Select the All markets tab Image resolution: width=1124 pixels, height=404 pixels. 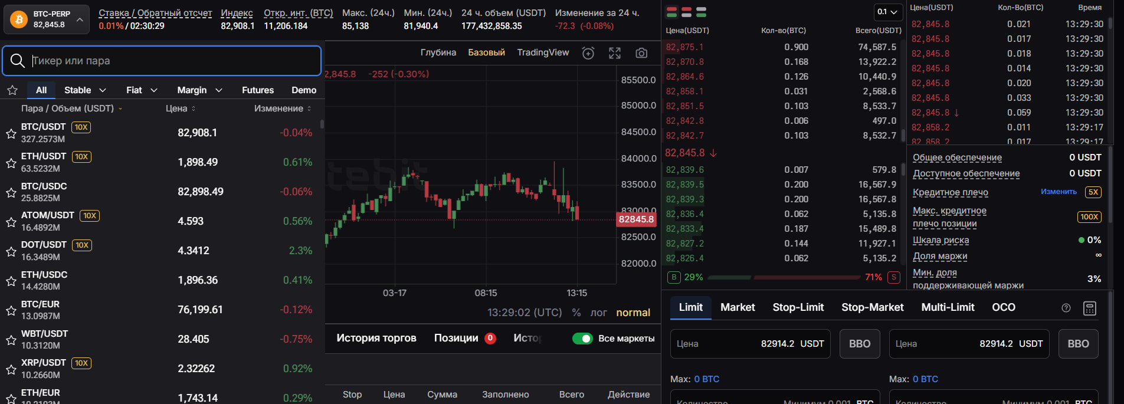coord(41,90)
